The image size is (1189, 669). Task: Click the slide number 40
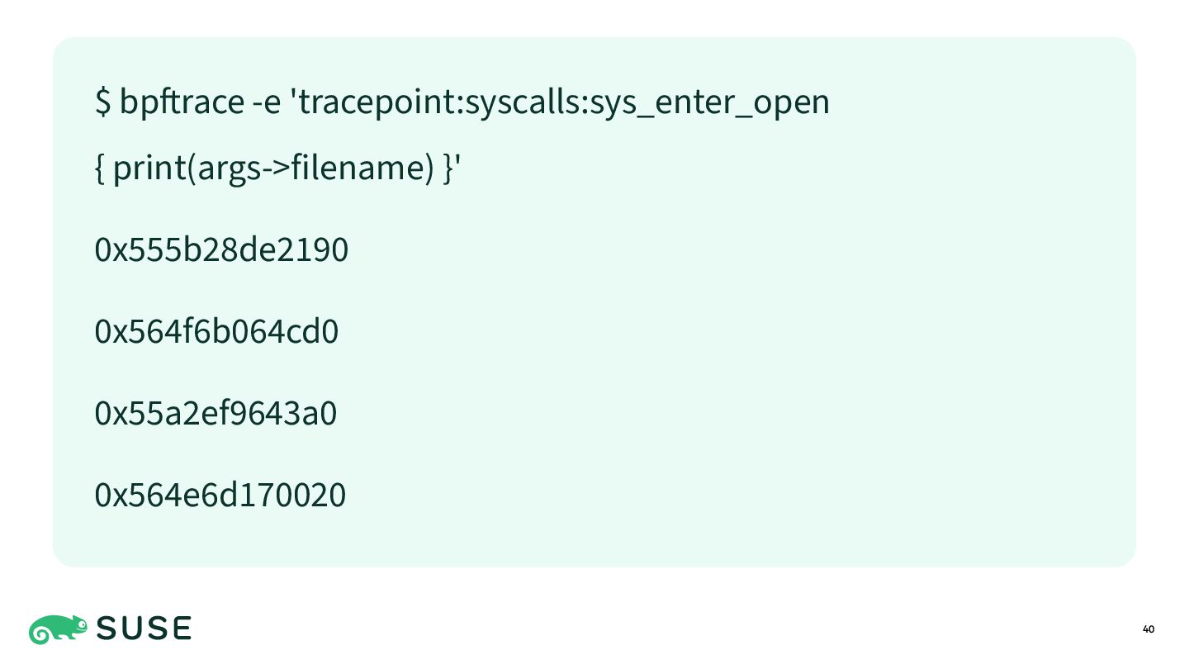(1149, 630)
